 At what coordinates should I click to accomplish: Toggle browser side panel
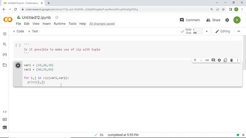(230, 9)
